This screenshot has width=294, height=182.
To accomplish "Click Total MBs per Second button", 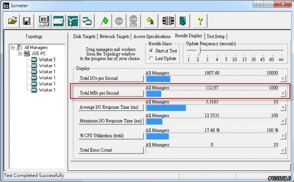I will coord(111,93).
